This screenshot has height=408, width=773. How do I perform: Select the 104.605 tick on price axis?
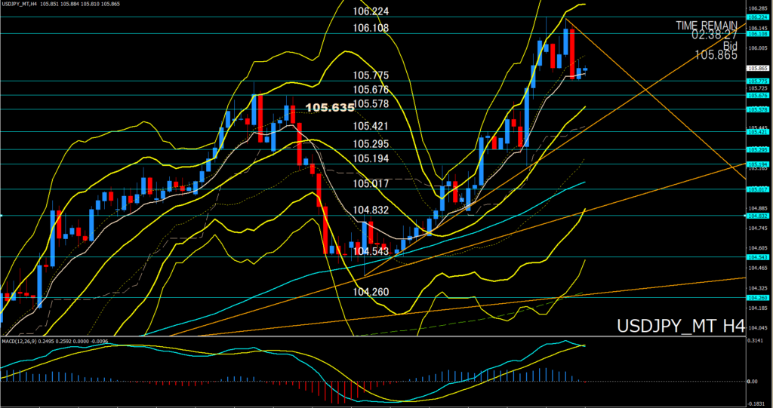756,248
